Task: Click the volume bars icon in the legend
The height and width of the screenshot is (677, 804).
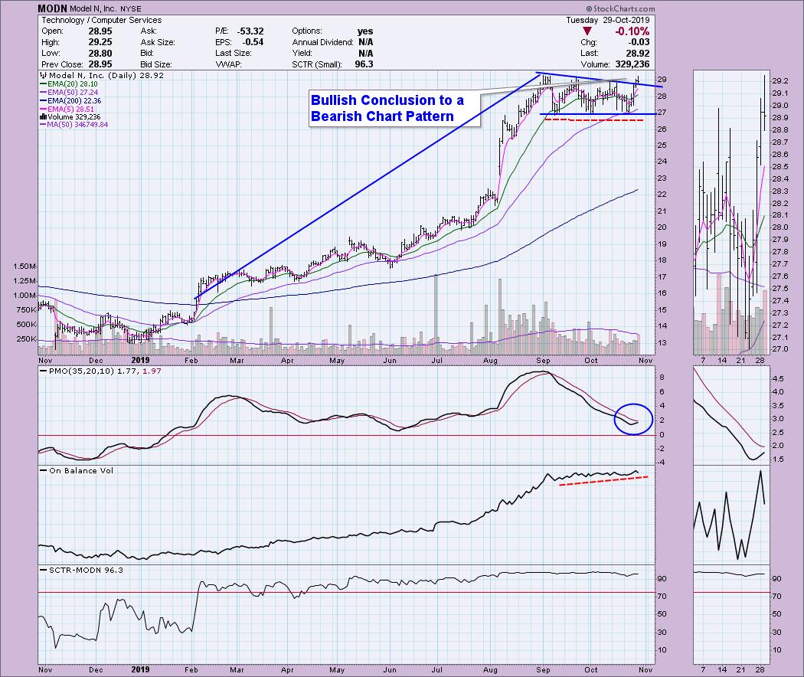Action: [x=43, y=117]
